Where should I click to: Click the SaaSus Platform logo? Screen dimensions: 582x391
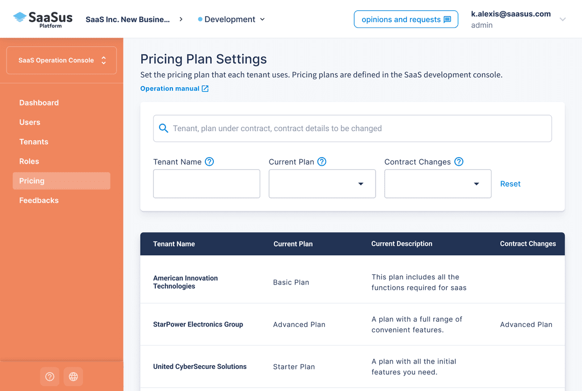pyautogui.click(x=41, y=19)
